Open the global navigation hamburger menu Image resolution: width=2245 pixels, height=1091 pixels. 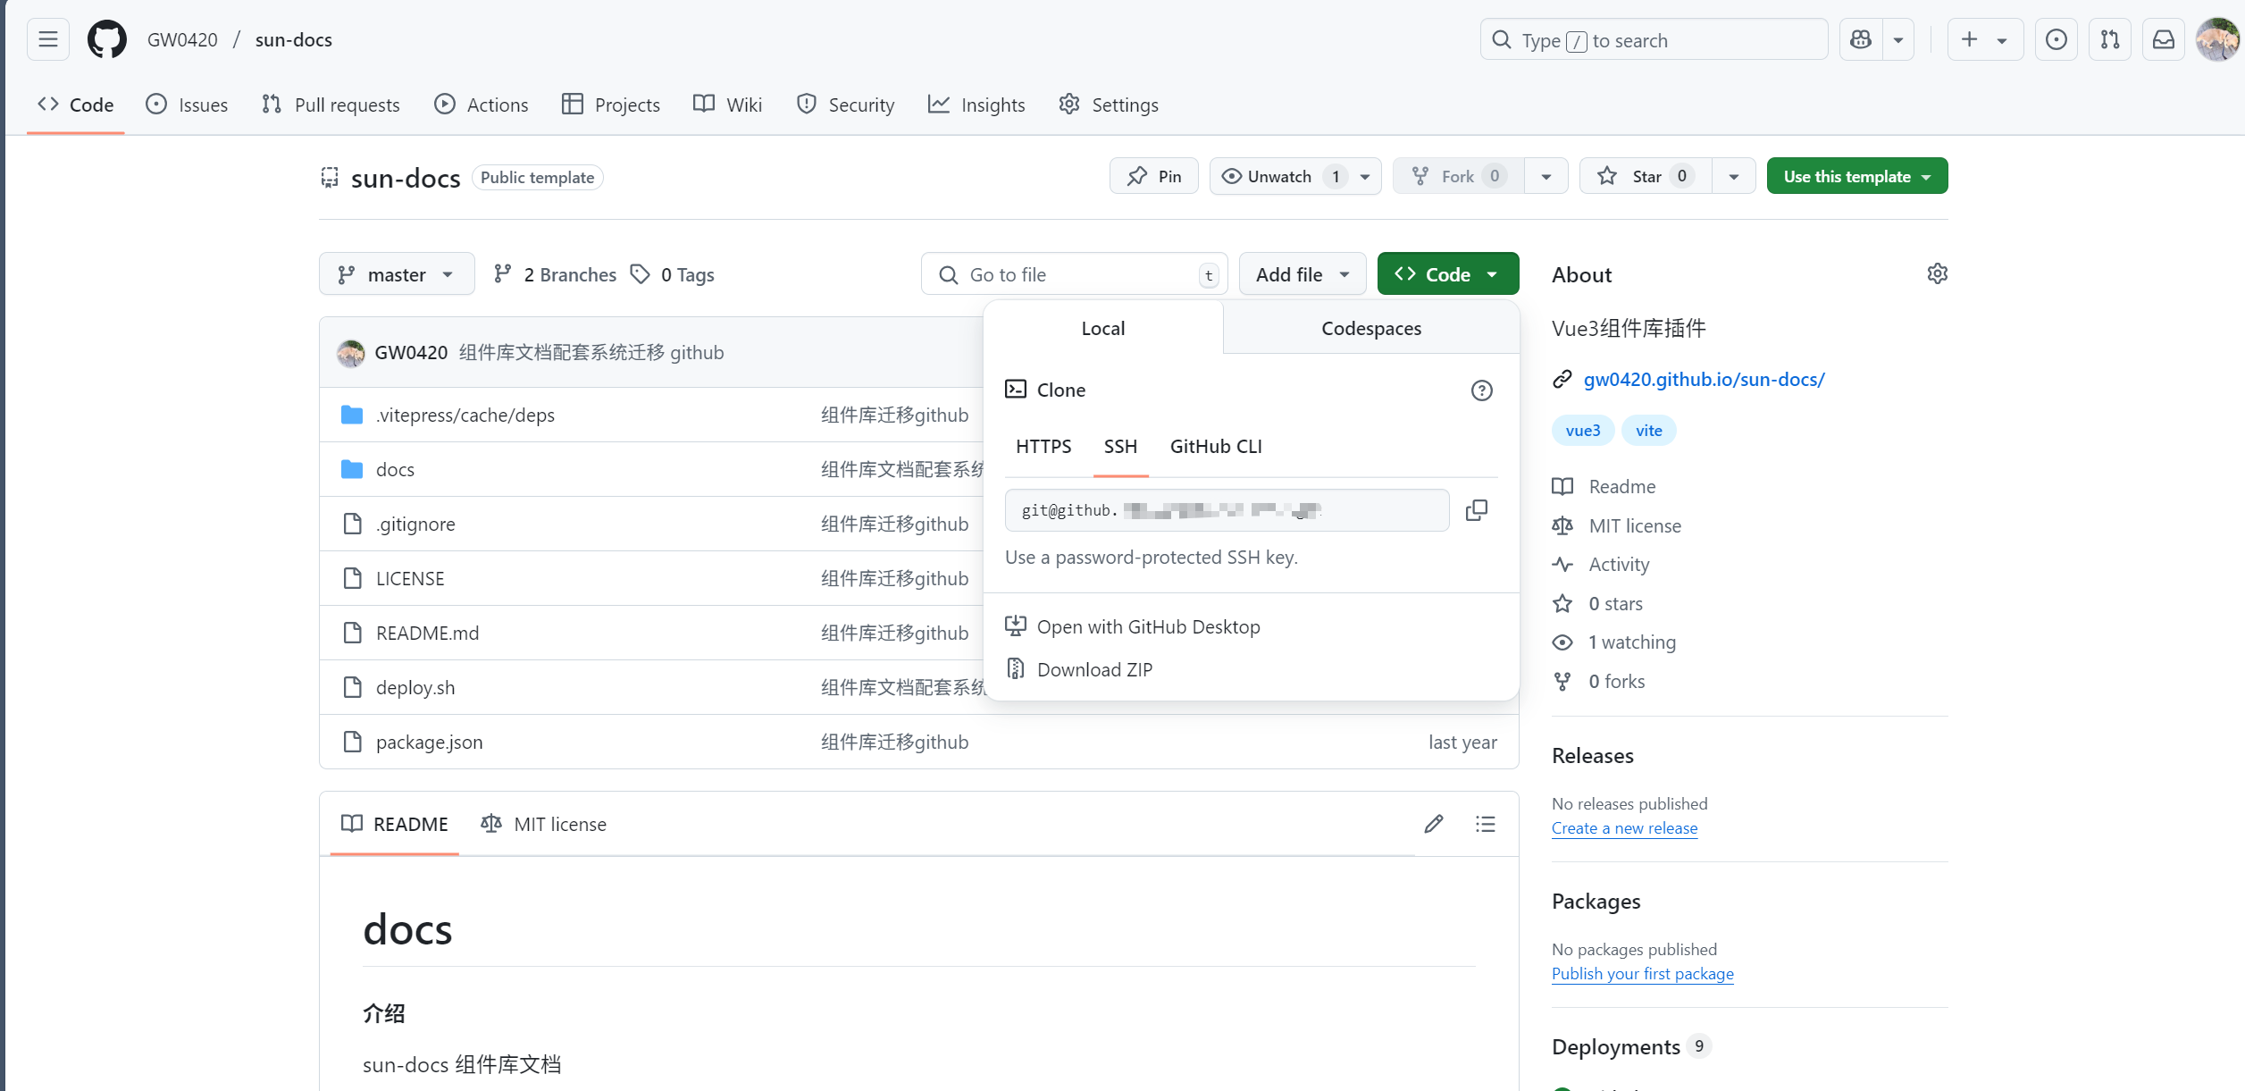pyautogui.click(x=48, y=40)
